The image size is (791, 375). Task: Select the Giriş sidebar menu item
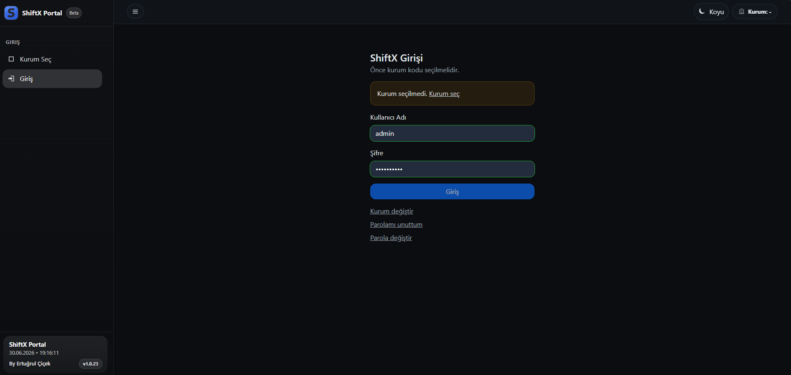(x=52, y=78)
